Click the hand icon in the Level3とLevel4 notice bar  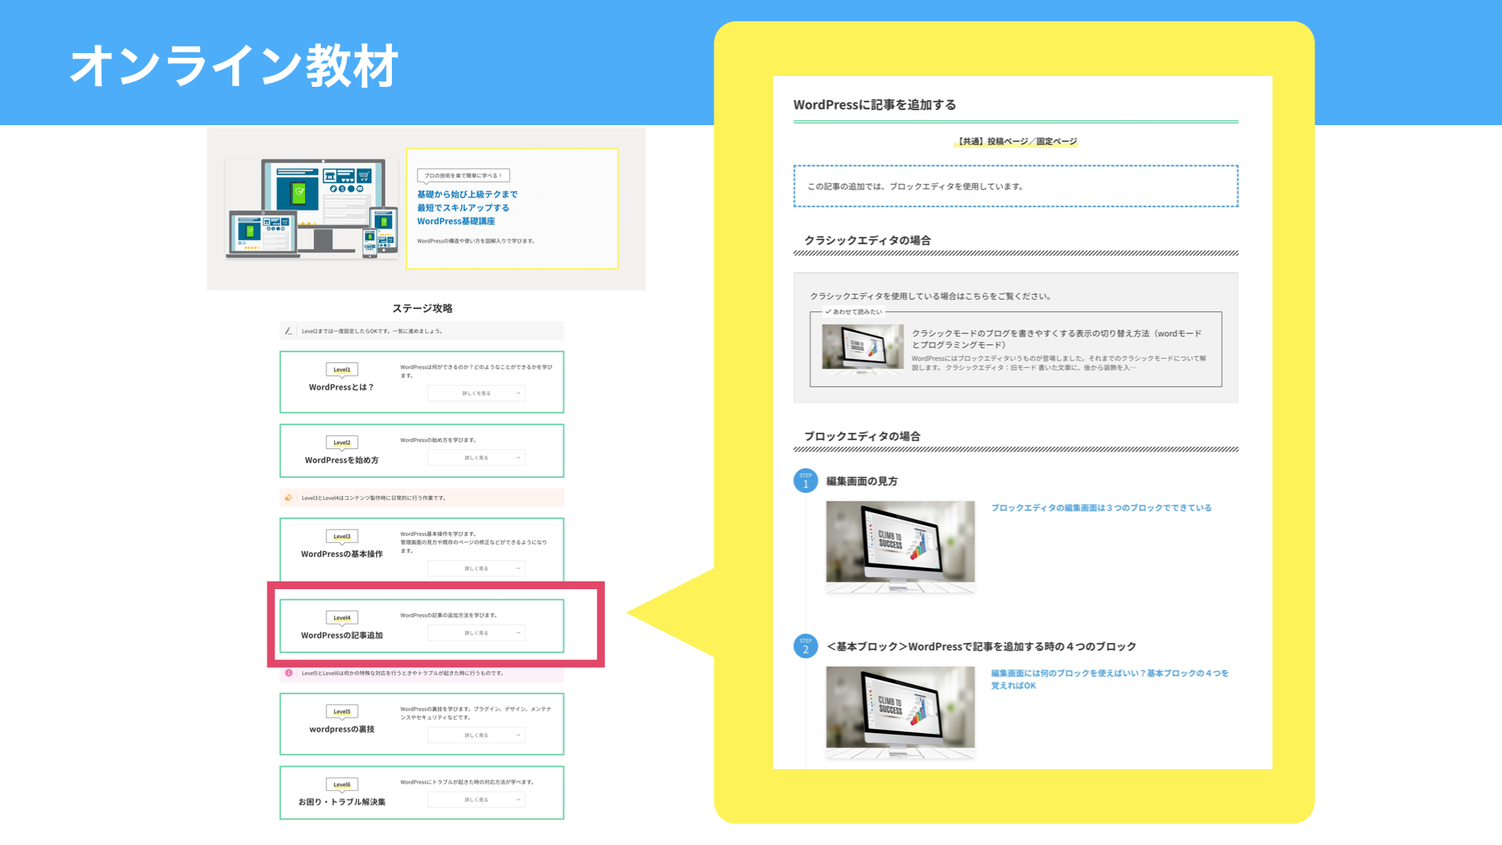pyautogui.click(x=289, y=498)
